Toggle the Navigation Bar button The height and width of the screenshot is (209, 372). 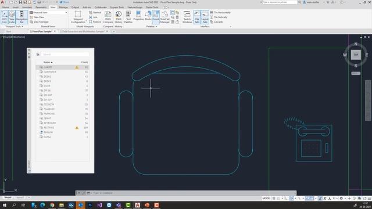click(x=22, y=17)
